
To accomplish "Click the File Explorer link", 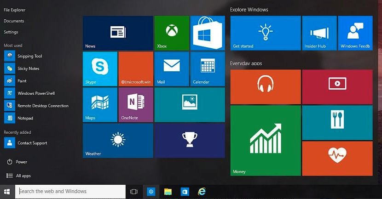I will point(15,10).
